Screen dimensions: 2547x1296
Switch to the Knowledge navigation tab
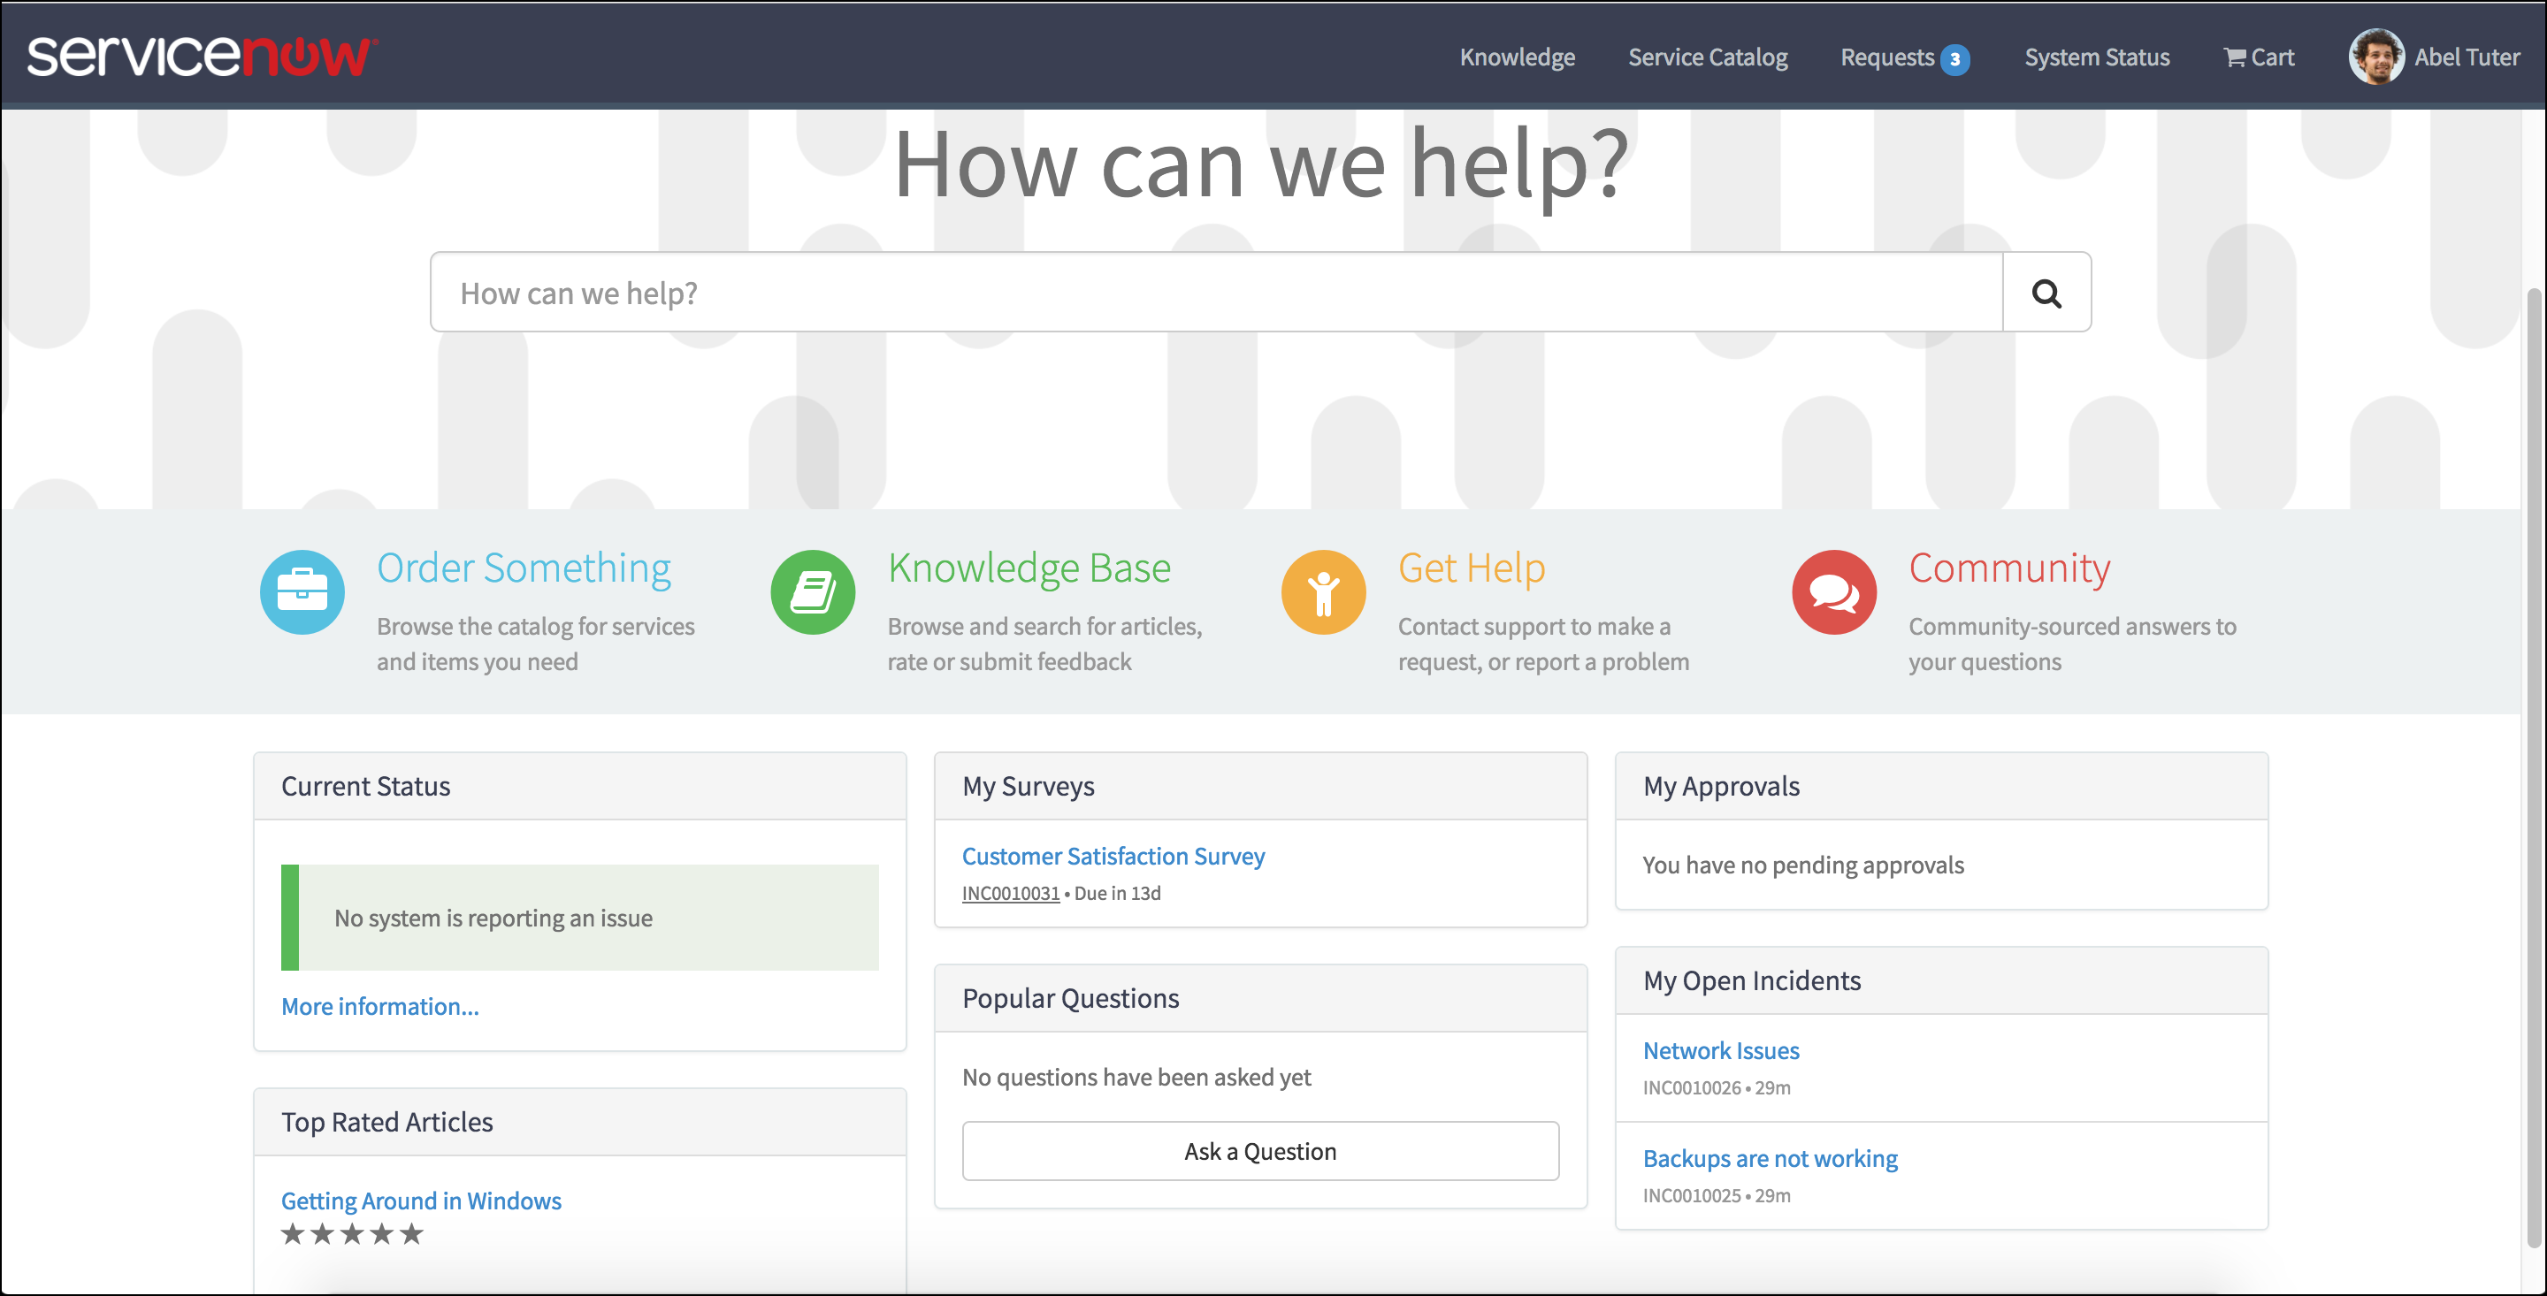[x=1518, y=57]
